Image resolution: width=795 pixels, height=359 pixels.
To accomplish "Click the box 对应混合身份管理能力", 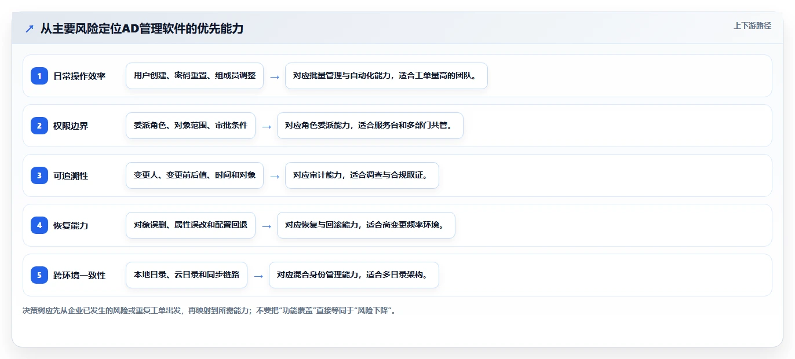I will pos(354,275).
